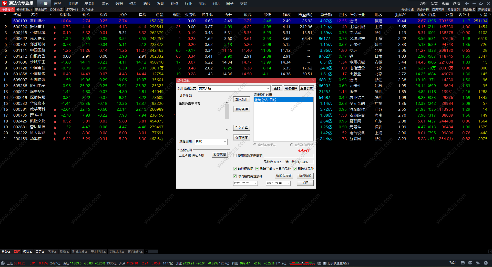Open the keyboard icon in status bar

(x=463, y=263)
